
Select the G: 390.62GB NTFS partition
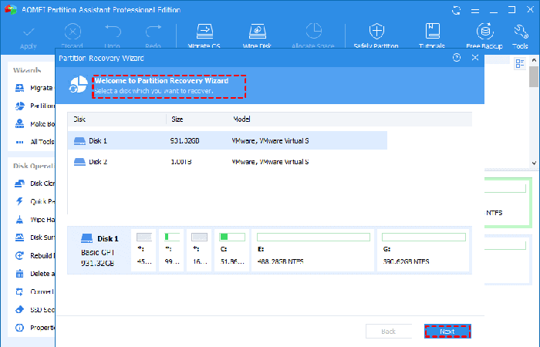tap(424, 251)
